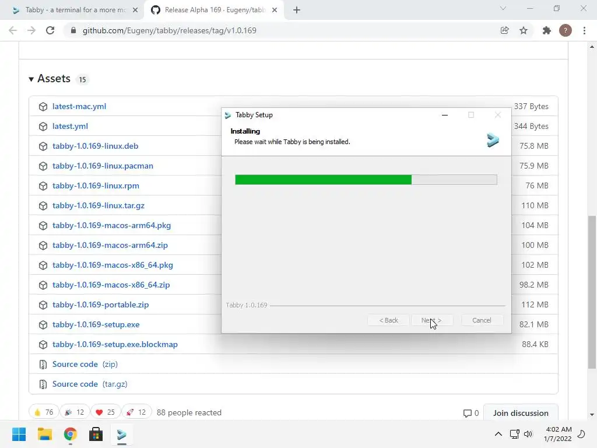Click package icon beside tabby-1.0.169-linux.pacman
This screenshot has height=448, width=597.
(x=43, y=166)
